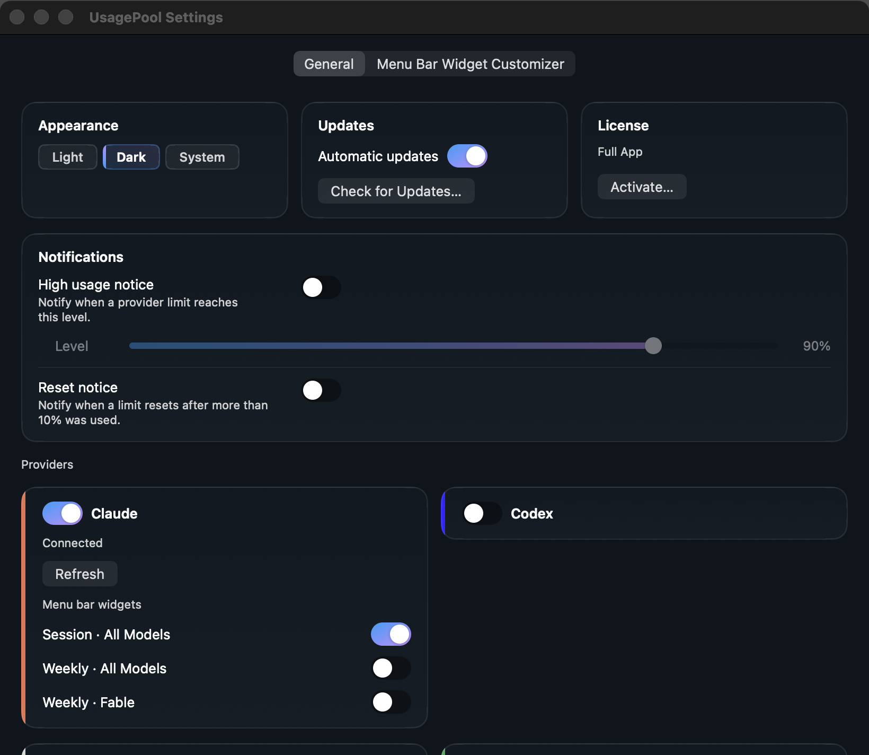Open the Menu Bar Widget Customizer tab

470,64
